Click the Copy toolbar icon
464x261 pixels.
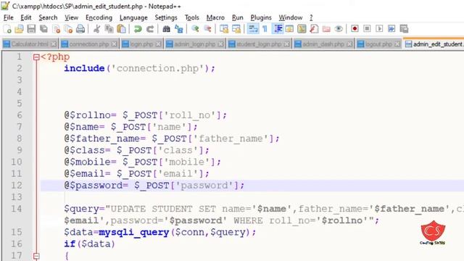tap(109, 29)
